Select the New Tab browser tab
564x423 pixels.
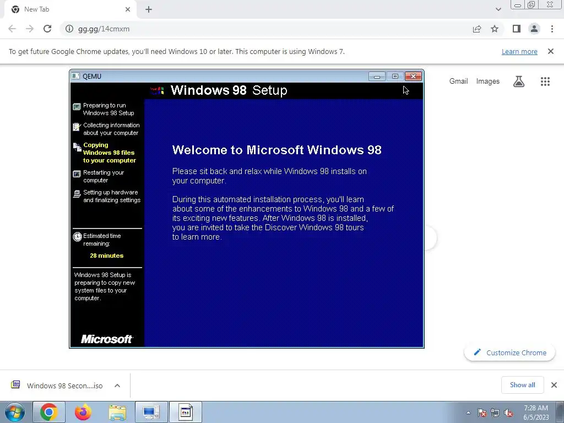(70, 9)
